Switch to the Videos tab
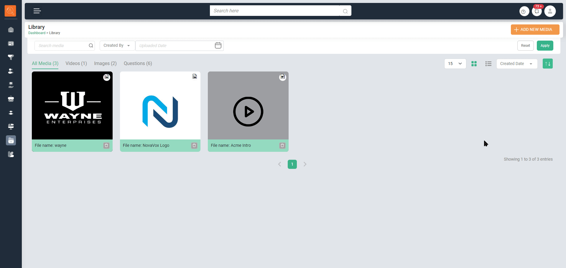Image resolution: width=566 pixels, height=268 pixels. point(76,64)
